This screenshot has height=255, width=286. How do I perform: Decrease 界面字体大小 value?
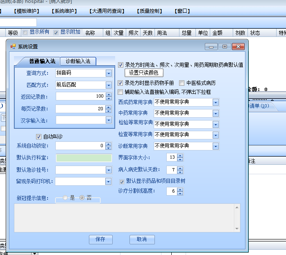tap(180, 159)
